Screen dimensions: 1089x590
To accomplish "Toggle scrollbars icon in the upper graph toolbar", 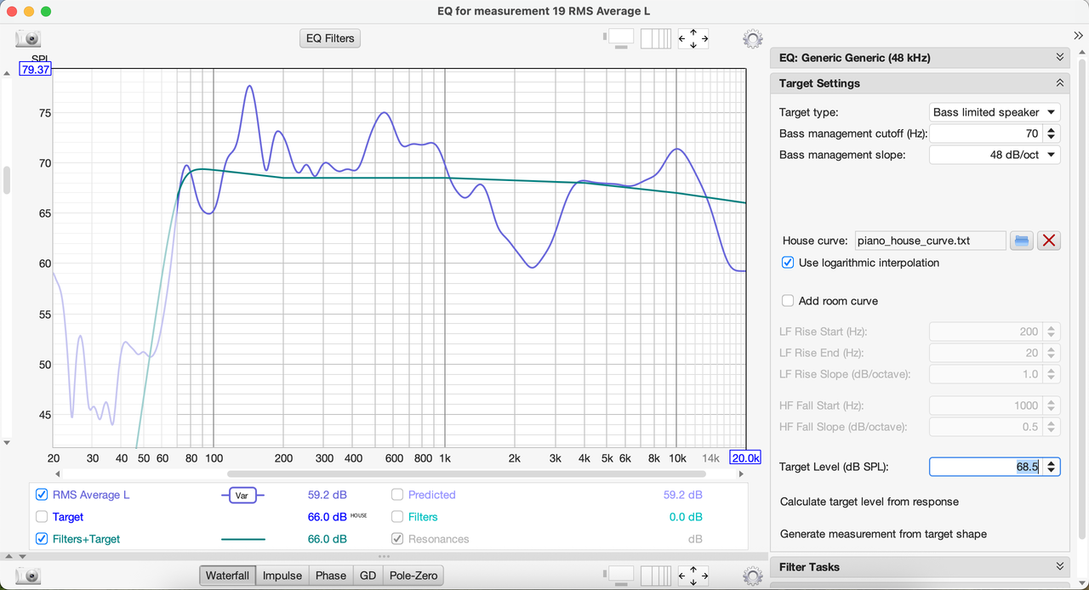I will click(x=619, y=38).
